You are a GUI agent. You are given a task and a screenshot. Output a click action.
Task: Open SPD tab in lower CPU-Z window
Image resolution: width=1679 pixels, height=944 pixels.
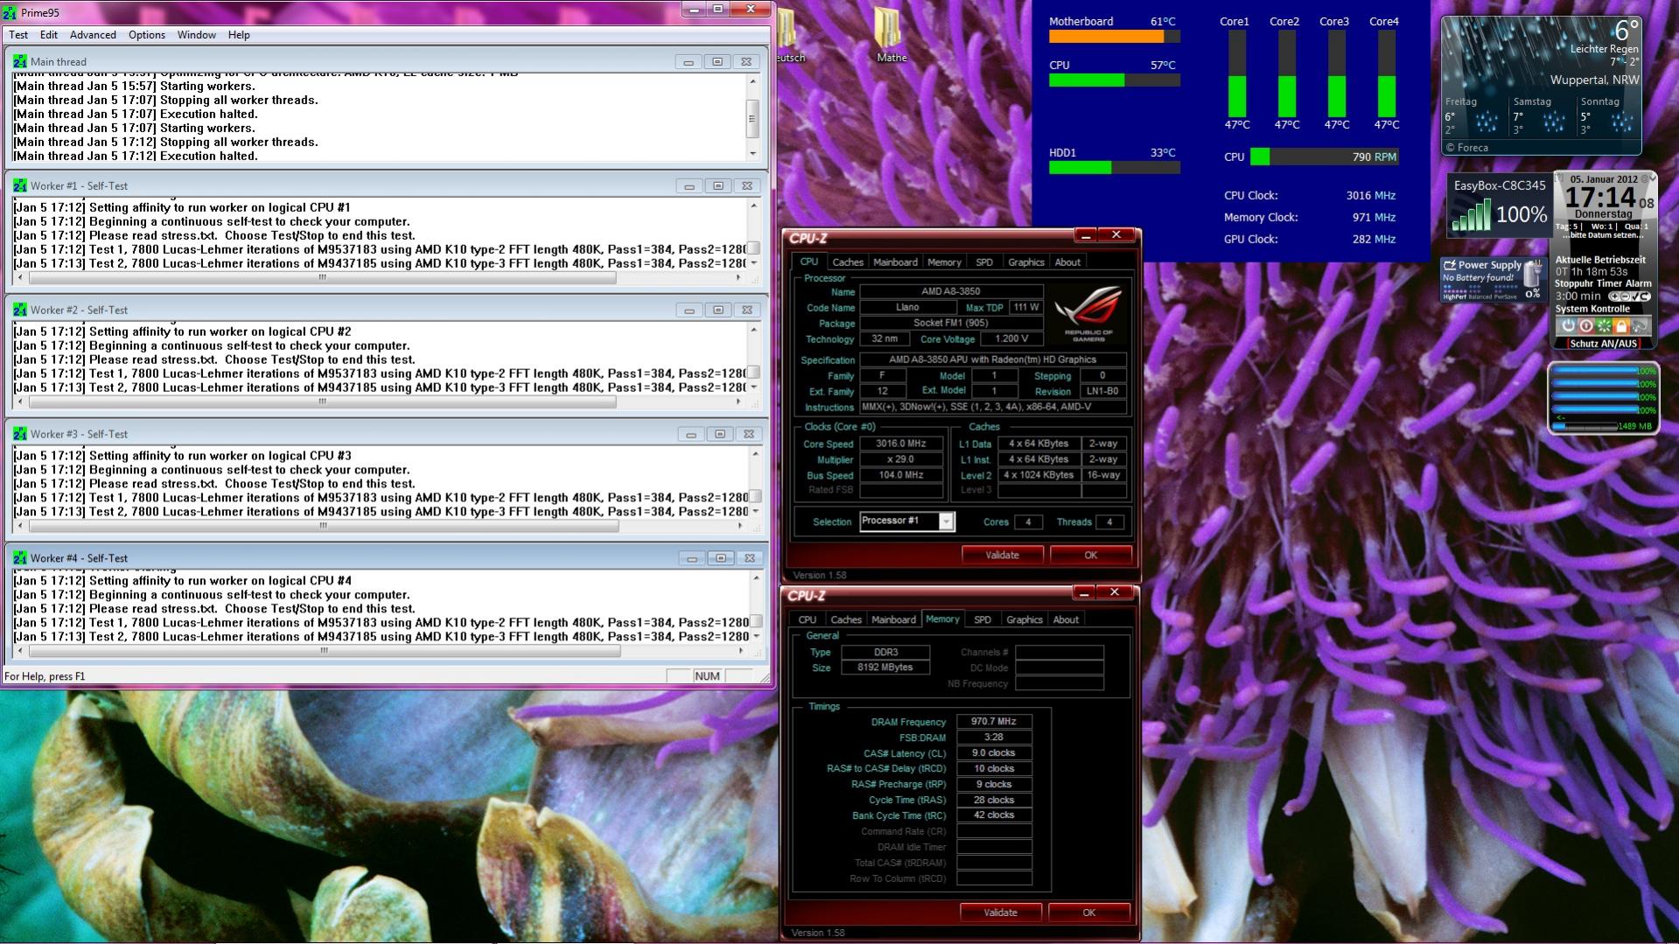(x=983, y=619)
